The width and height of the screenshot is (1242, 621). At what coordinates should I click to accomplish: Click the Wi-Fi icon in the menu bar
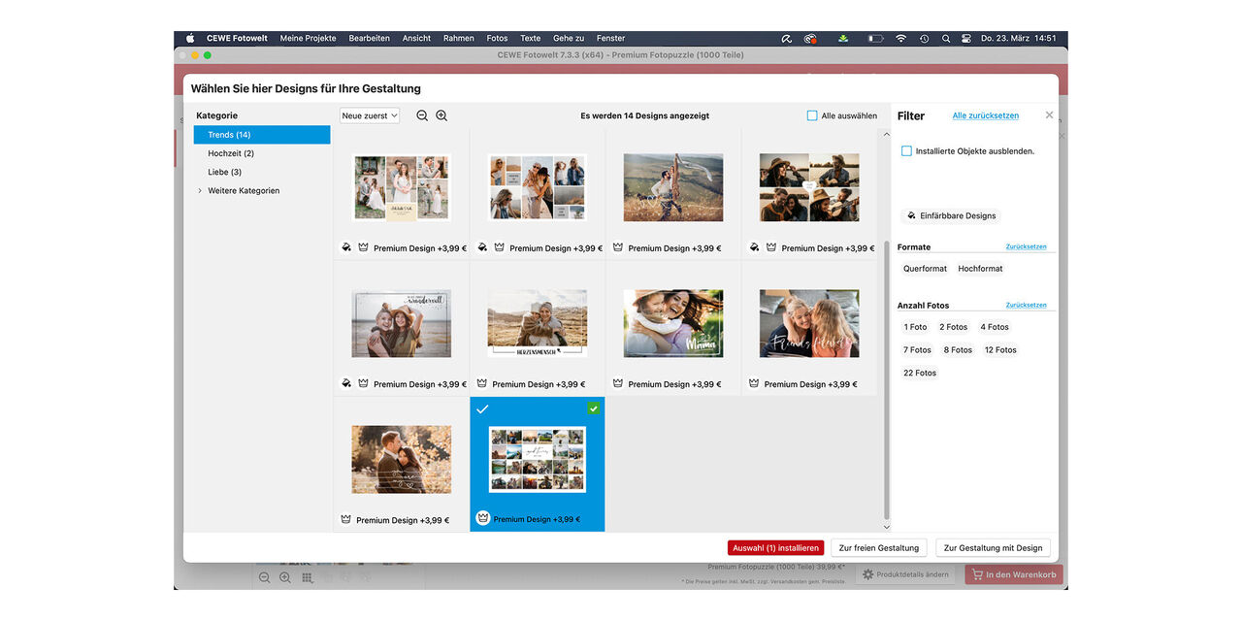pyautogui.click(x=900, y=38)
